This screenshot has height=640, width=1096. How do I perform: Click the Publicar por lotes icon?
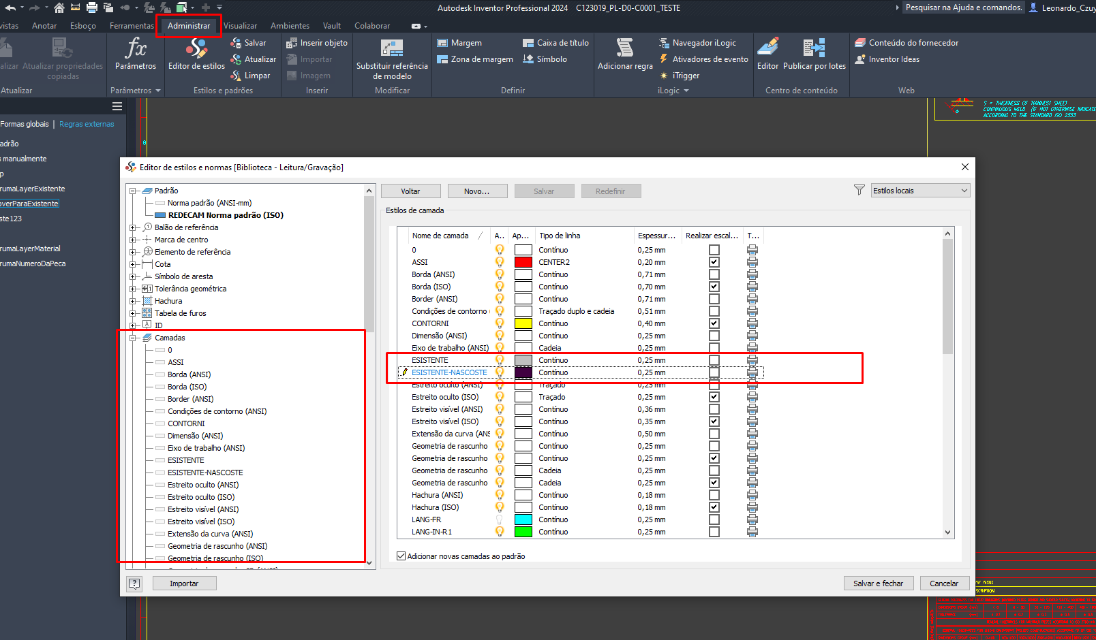(814, 49)
